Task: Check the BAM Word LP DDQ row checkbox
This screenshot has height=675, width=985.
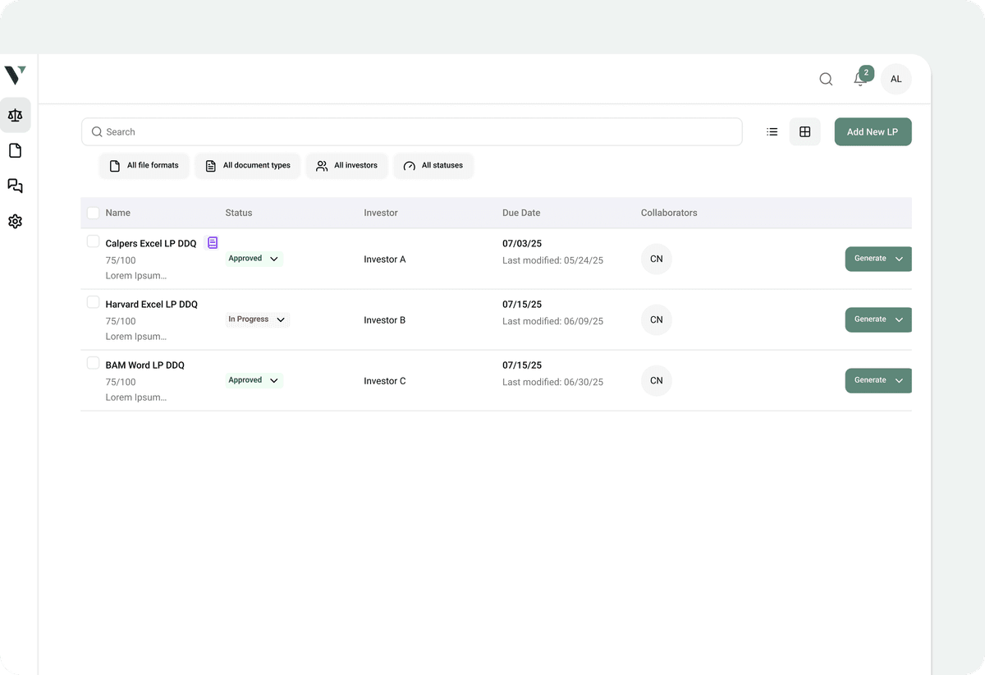Action: [x=93, y=362]
